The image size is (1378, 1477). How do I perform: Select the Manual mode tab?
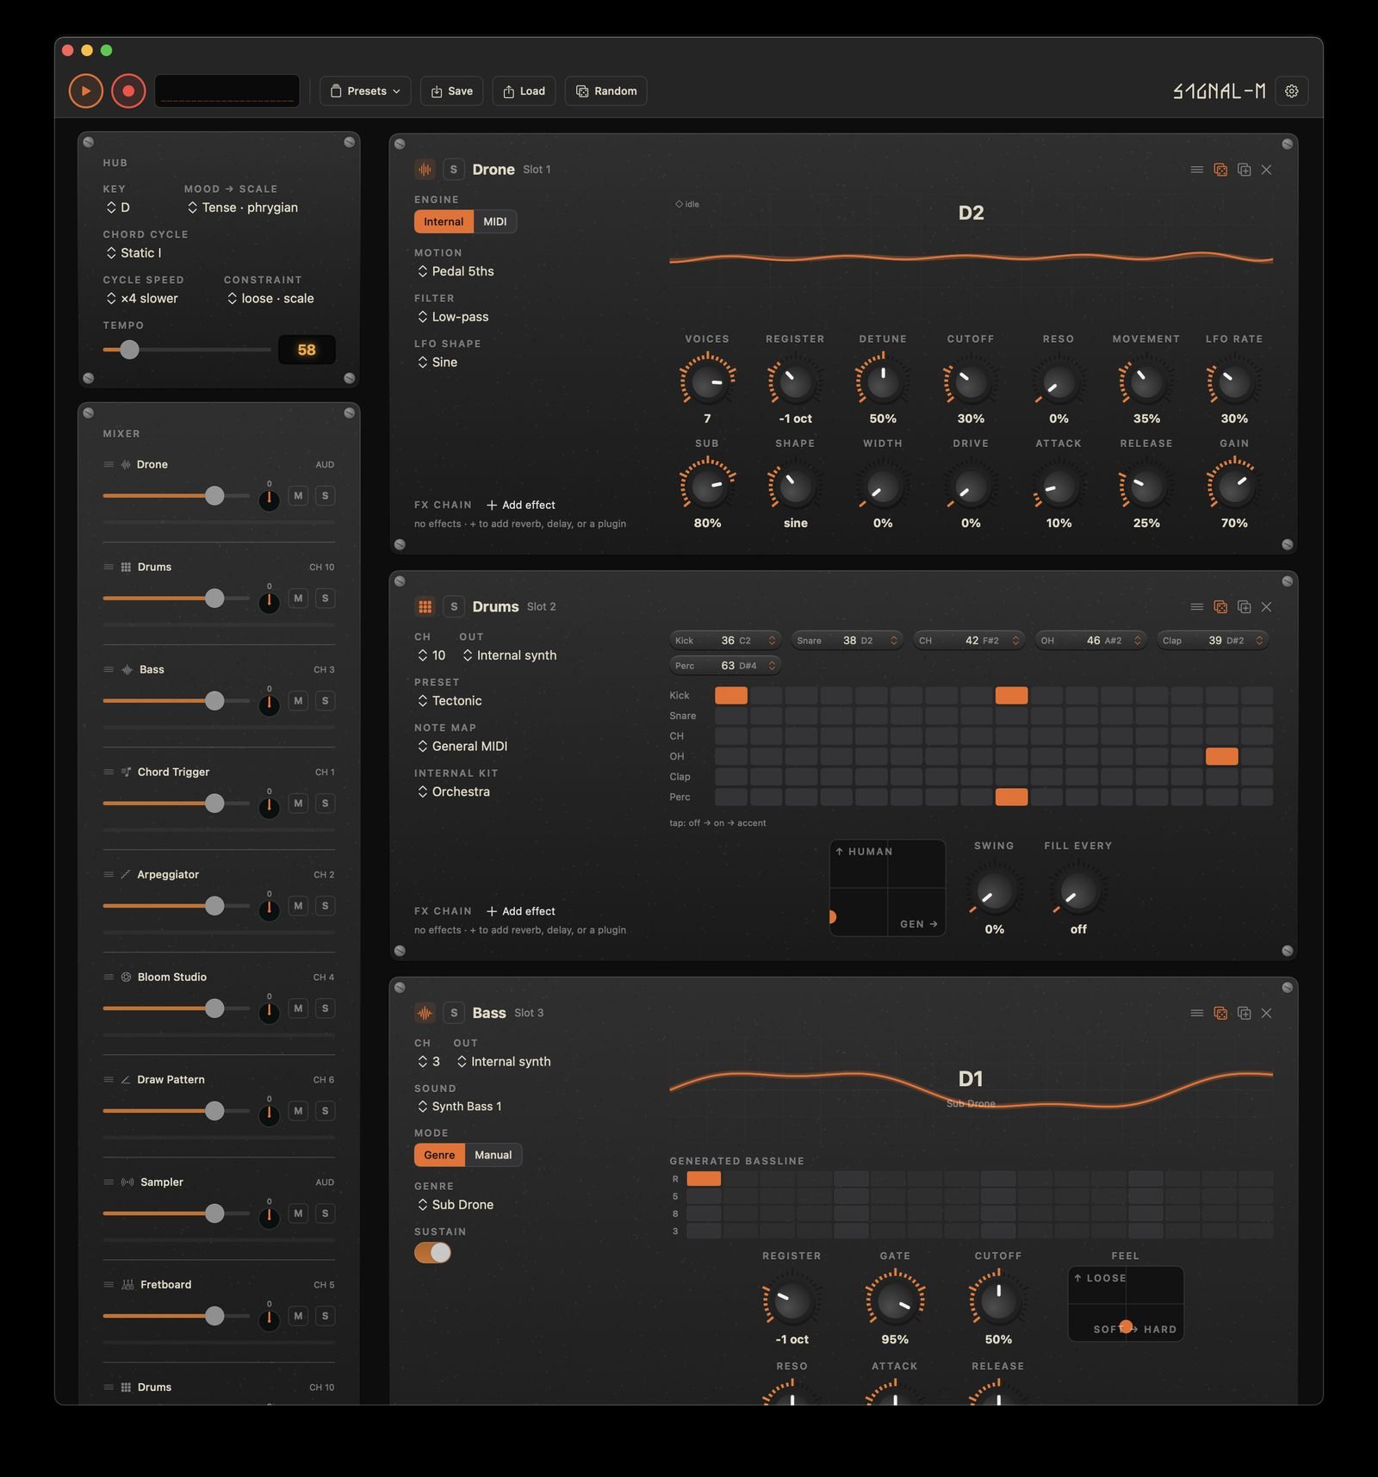(493, 1156)
